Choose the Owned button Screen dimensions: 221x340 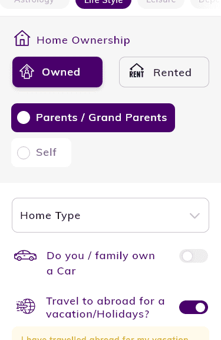57,72
